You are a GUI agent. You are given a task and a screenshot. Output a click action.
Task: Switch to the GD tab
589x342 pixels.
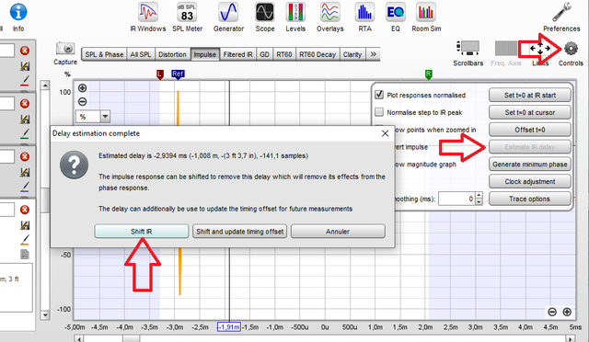pos(264,54)
